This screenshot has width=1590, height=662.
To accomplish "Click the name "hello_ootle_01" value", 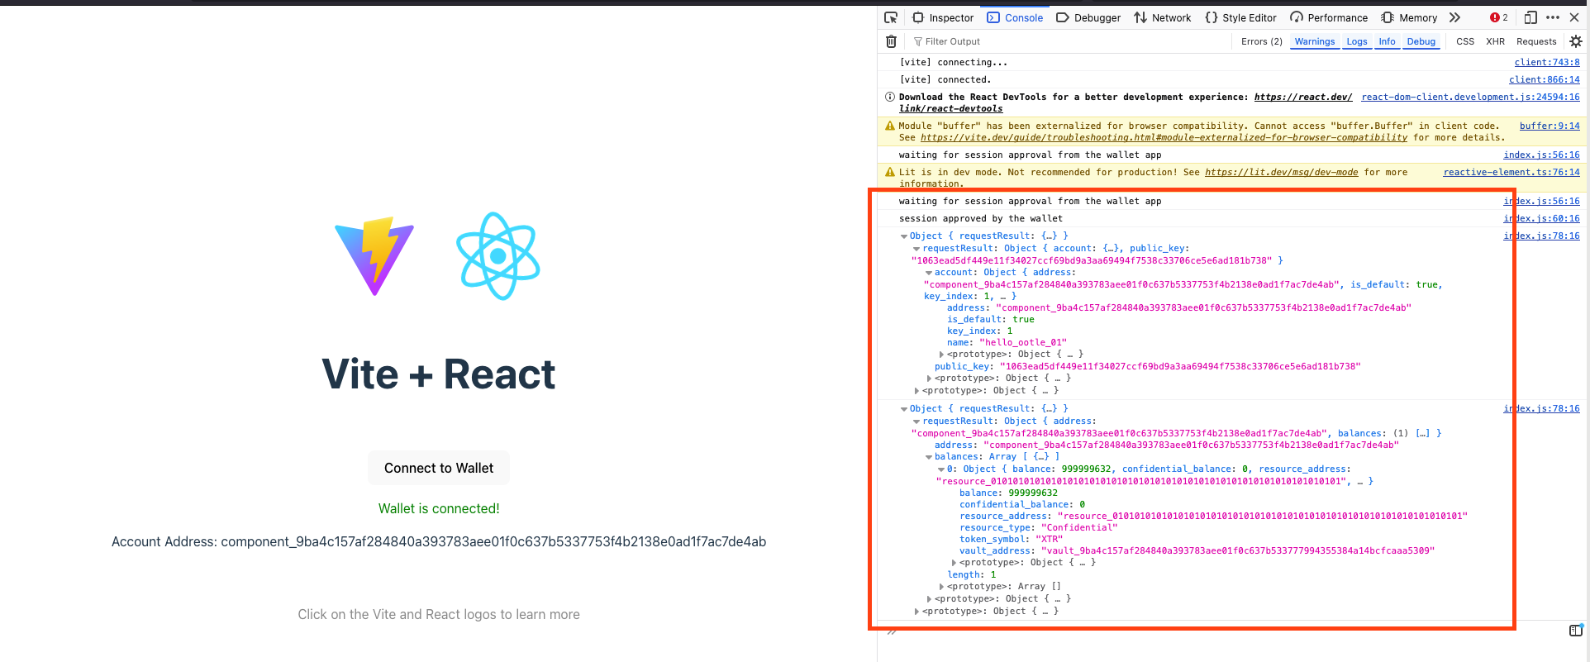I will tap(1023, 343).
